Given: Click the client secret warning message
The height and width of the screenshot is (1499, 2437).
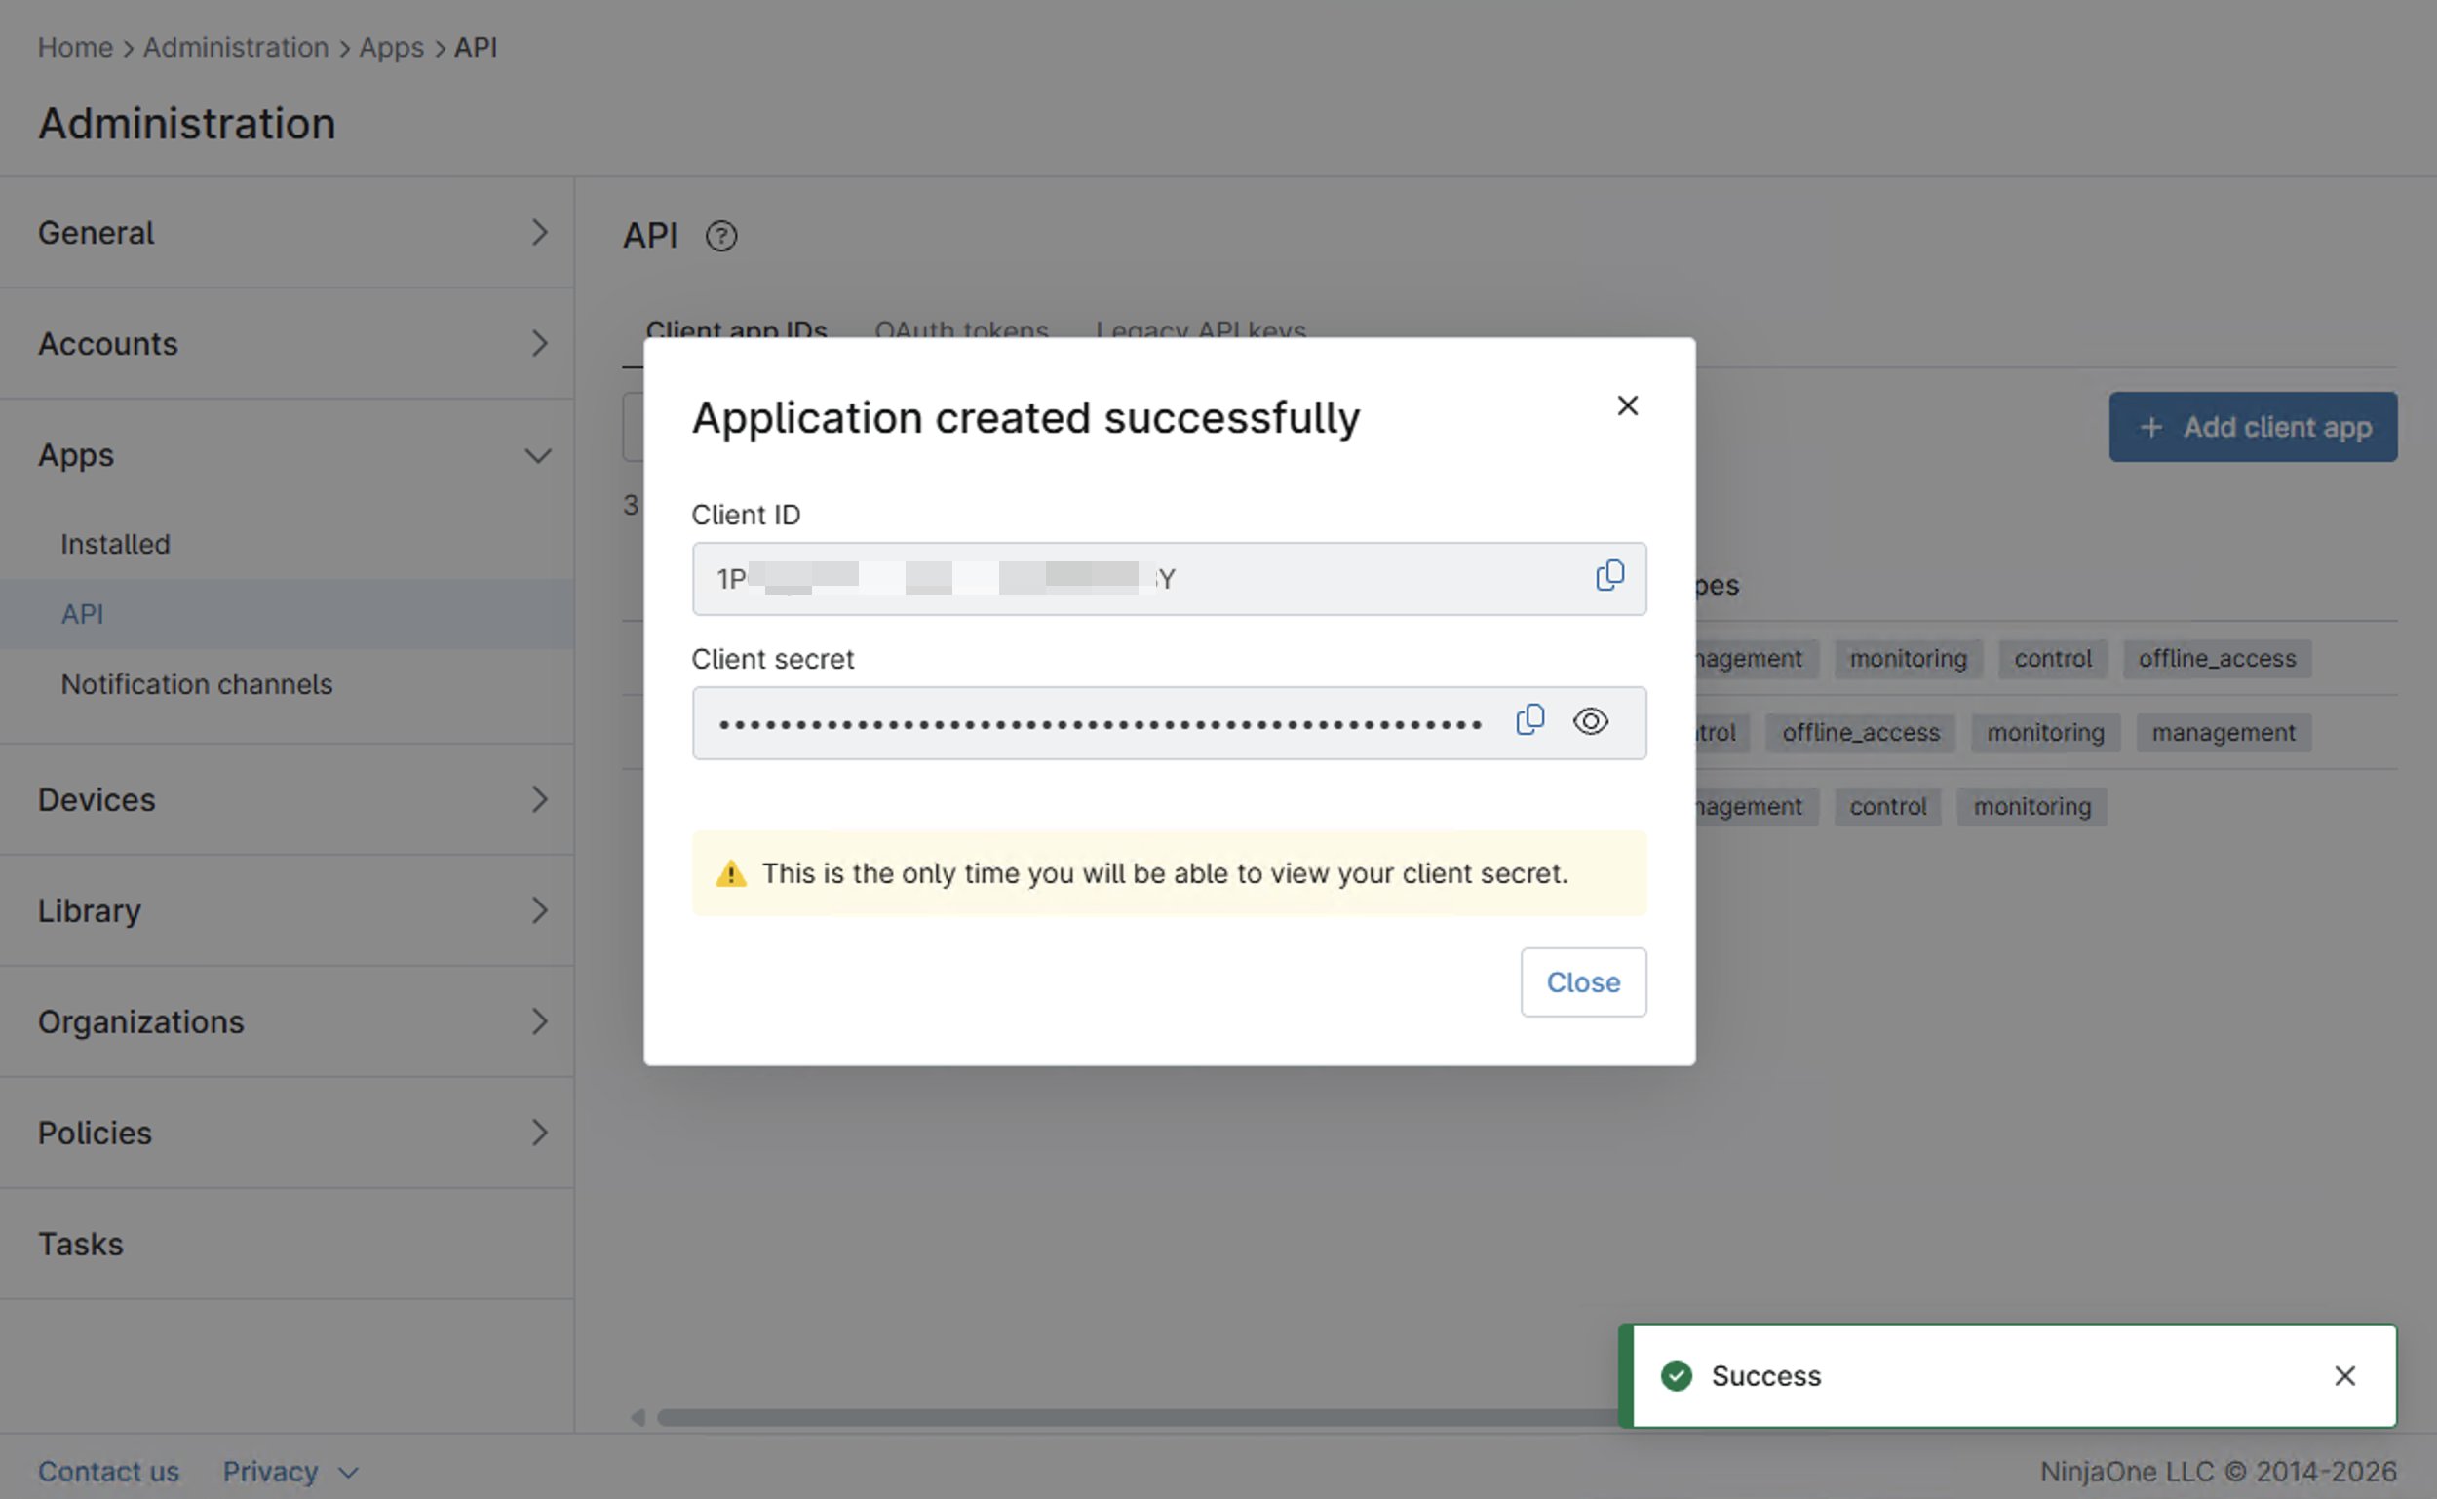Looking at the screenshot, I should pyautogui.click(x=1165, y=873).
